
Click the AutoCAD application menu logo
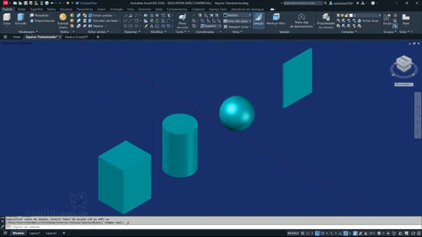[5, 3]
